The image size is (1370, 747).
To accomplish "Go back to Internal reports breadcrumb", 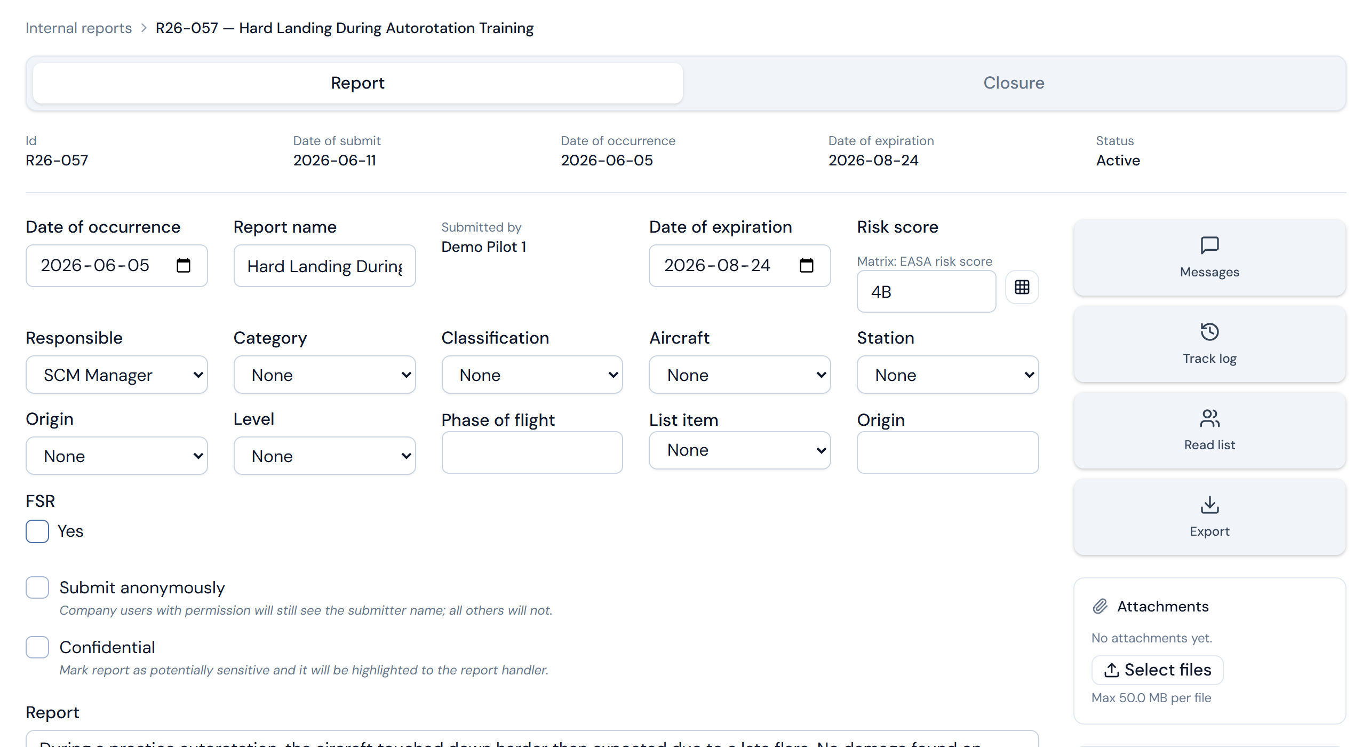I will pyautogui.click(x=78, y=28).
